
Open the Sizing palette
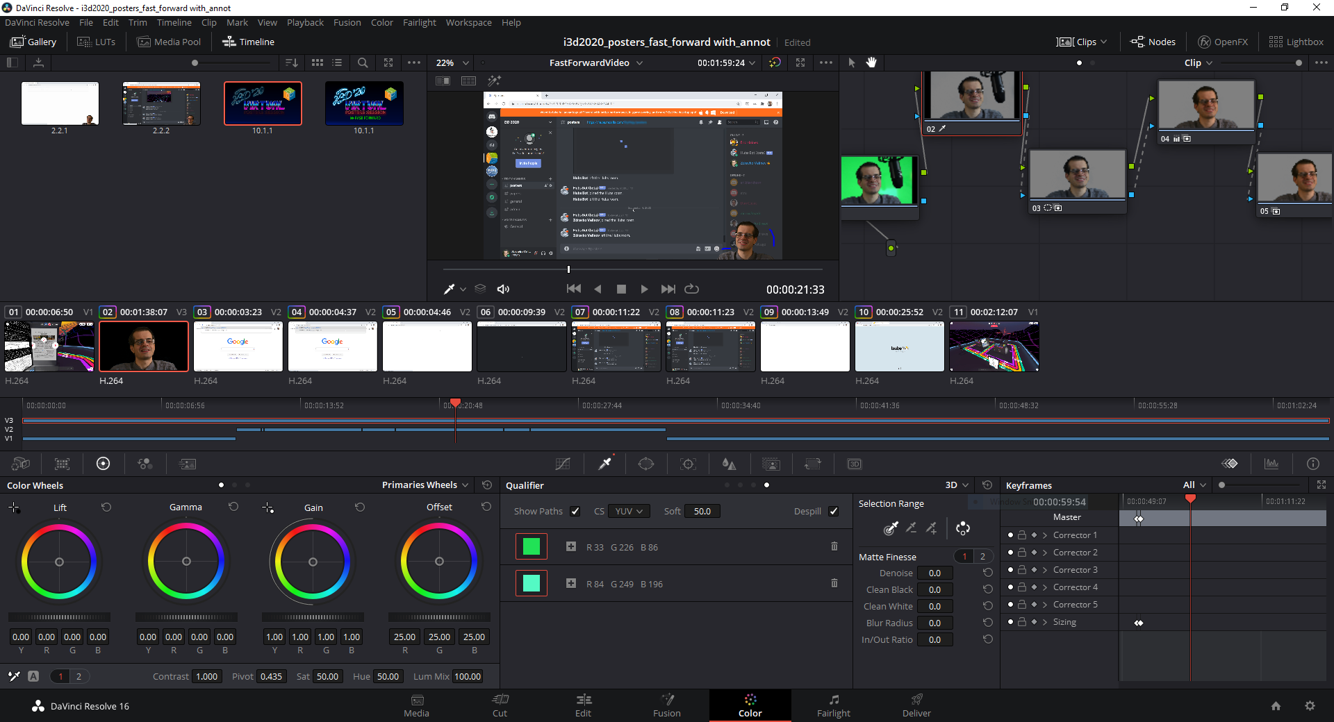[813, 464]
